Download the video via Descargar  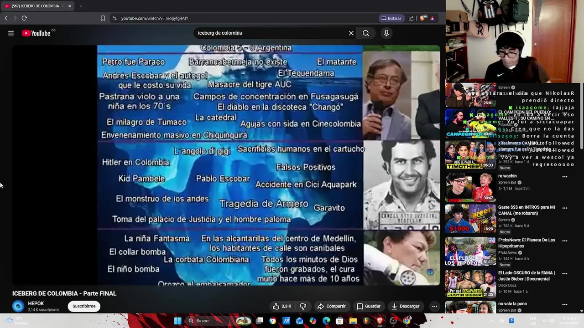pyautogui.click(x=406, y=306)
